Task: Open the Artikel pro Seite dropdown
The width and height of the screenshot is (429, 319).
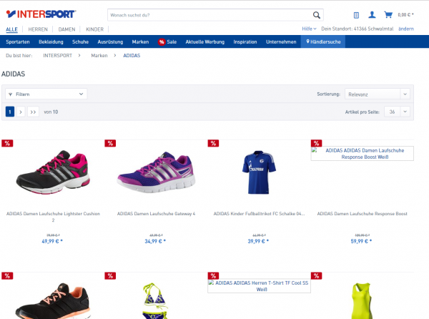Action: [x=397, y=112]
